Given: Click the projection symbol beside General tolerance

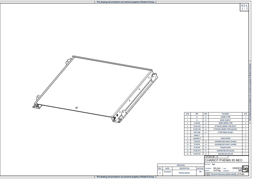Looking at the screenshot, I should point(208,174).
